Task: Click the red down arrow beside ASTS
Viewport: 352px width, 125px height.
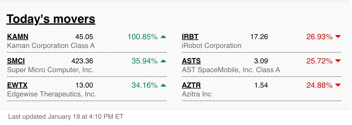Action: coord(338,61)
